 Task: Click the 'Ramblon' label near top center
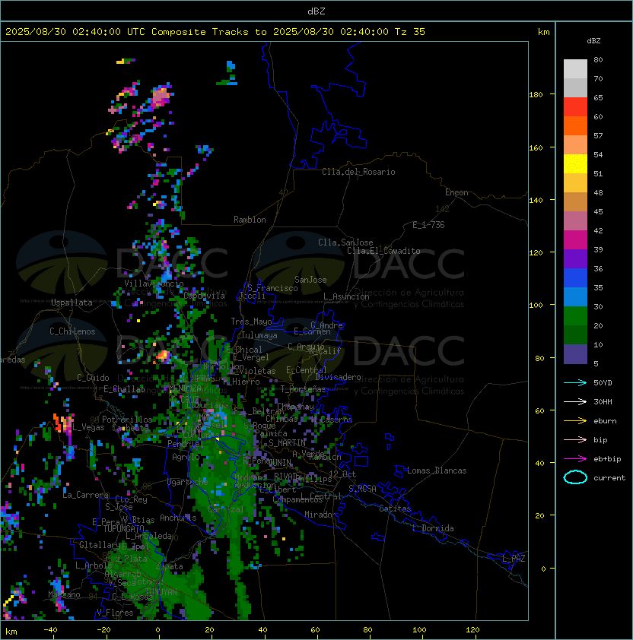(x=250, y=220)
